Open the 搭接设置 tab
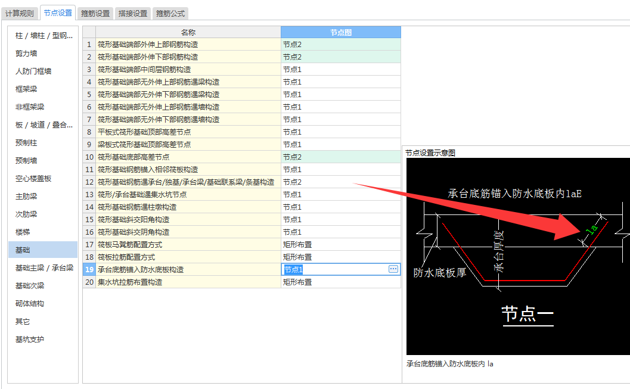 pos(132,13)
